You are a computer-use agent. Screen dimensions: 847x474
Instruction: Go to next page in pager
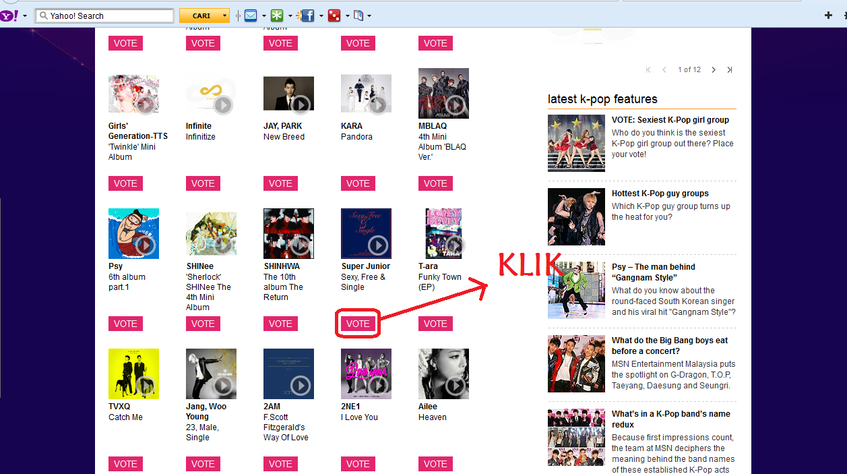[714, 69]
